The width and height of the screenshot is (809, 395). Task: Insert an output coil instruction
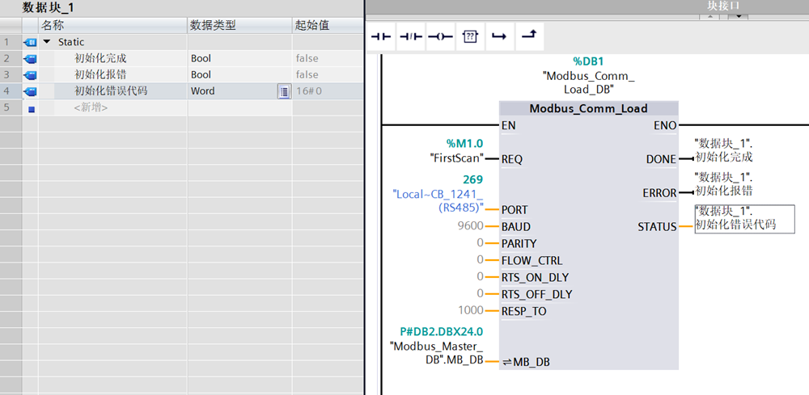tap(440, 36)
